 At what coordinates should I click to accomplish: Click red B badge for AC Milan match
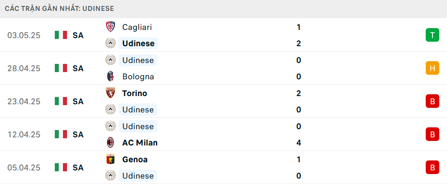[x=433, y=134]
